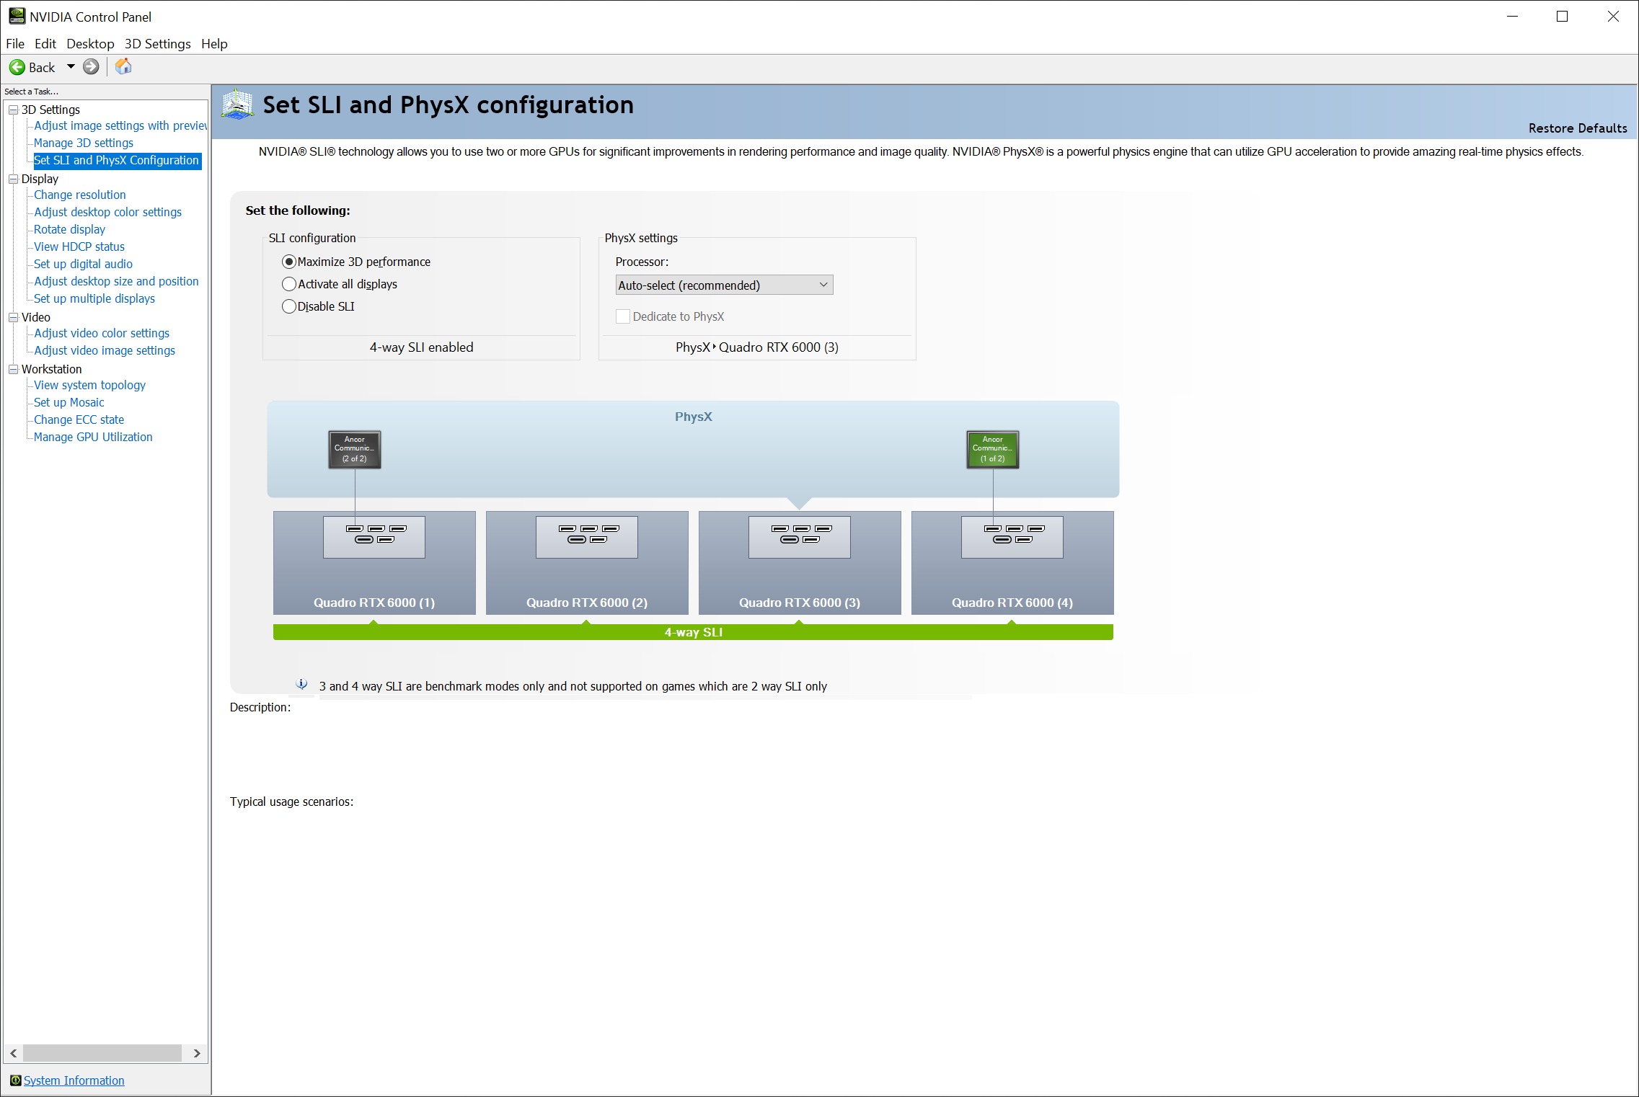Open the Desktop menu
Image resolution: width=1639 pixels, height=1097 pixels.
90,44
